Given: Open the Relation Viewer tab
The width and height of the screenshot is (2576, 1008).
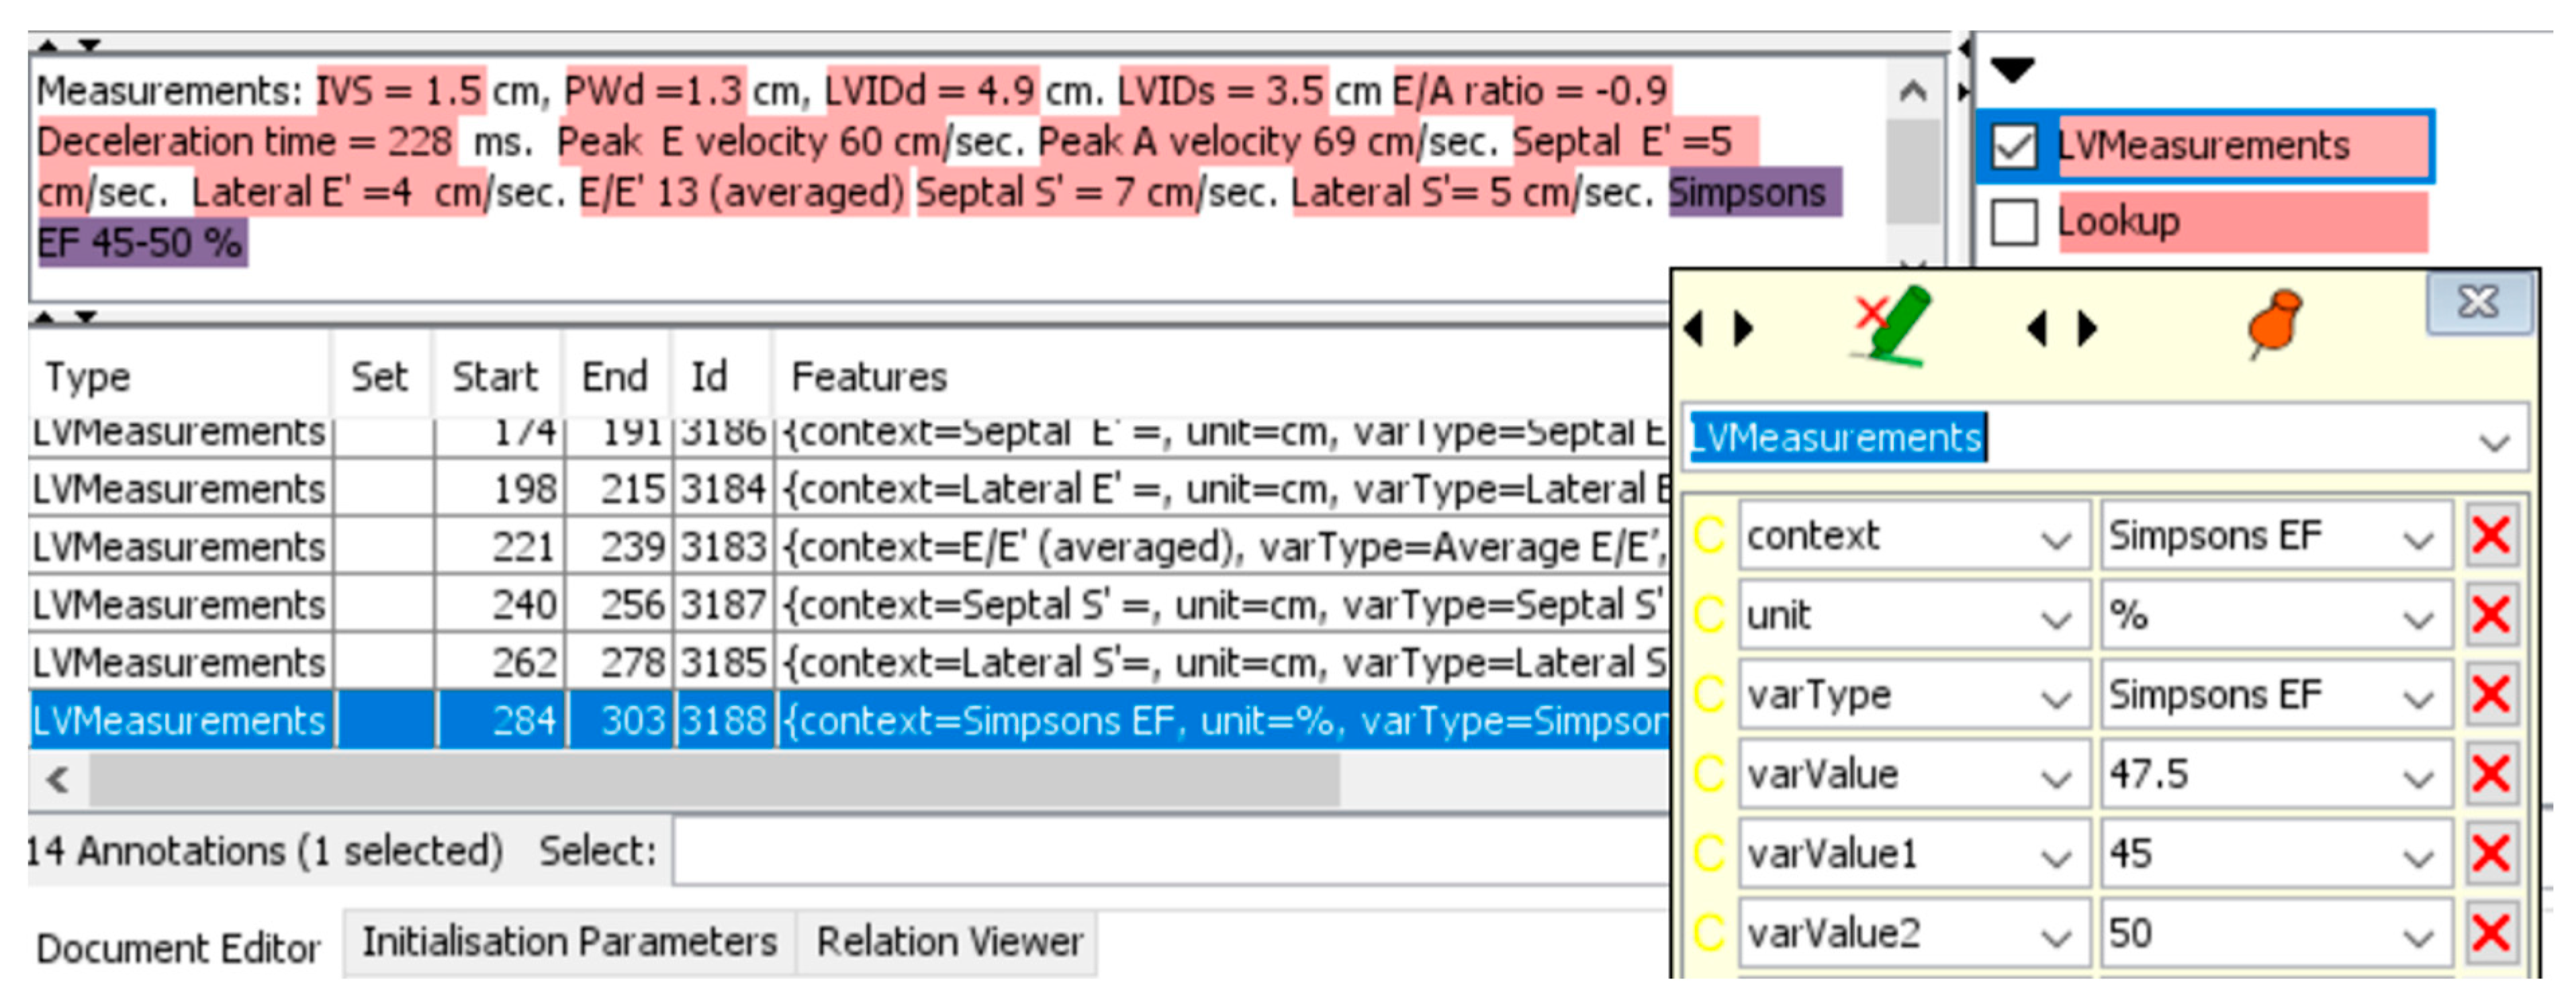Looking at the screenshot, I should [948, 942].
